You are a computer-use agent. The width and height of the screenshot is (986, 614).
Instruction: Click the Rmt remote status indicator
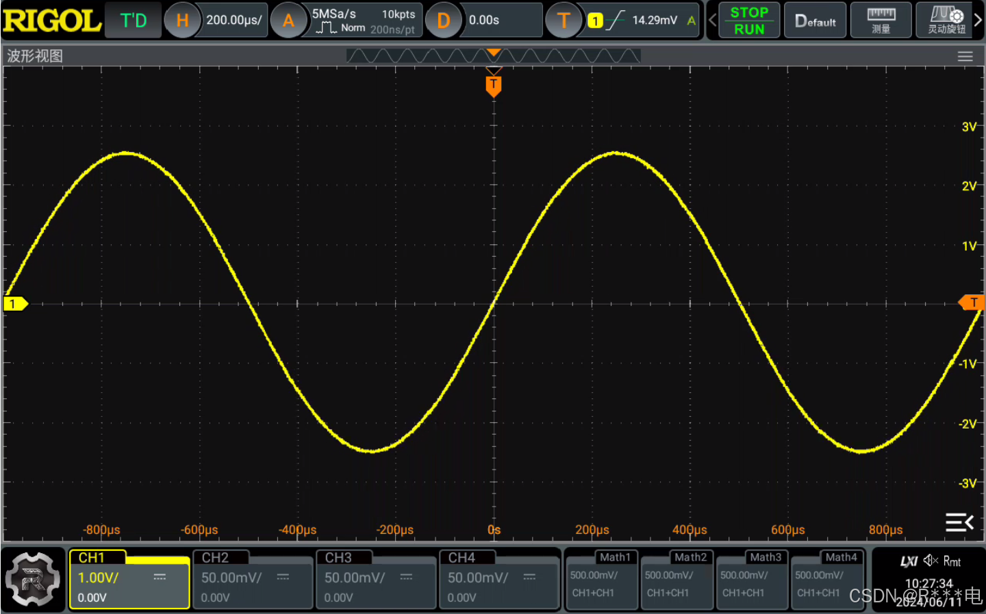(x=952, y=561)
